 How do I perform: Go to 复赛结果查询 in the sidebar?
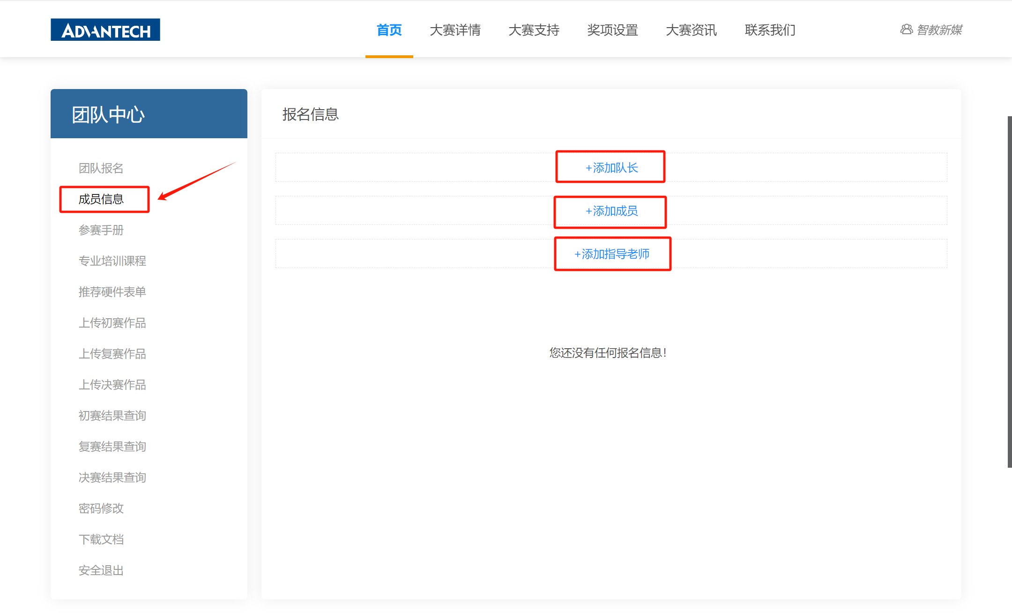click(112, 447)
